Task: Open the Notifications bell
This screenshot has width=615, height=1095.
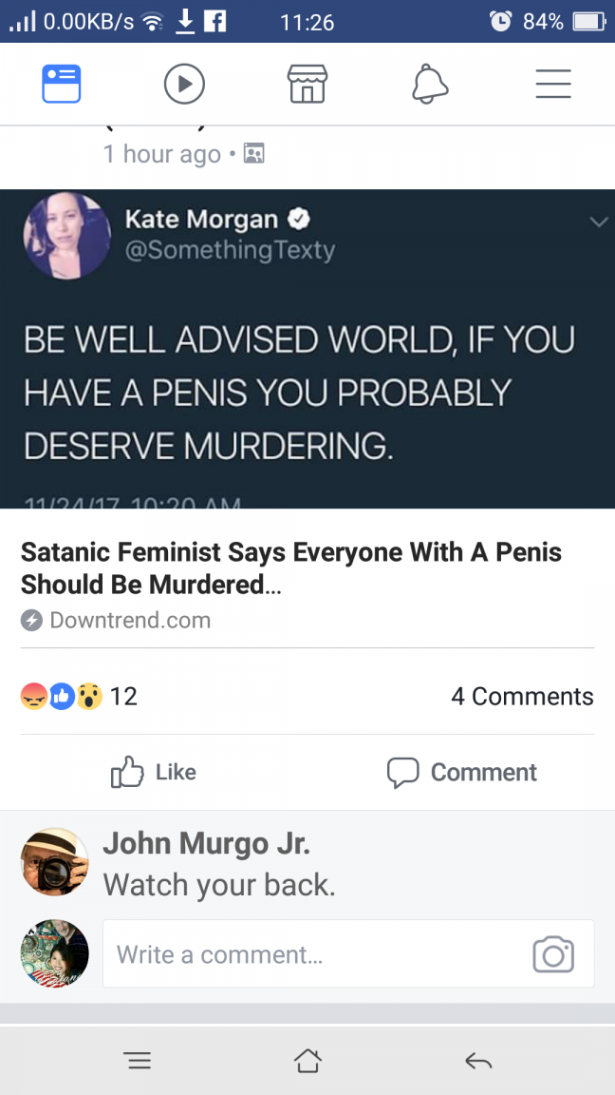Action: (x=430, y=85)
